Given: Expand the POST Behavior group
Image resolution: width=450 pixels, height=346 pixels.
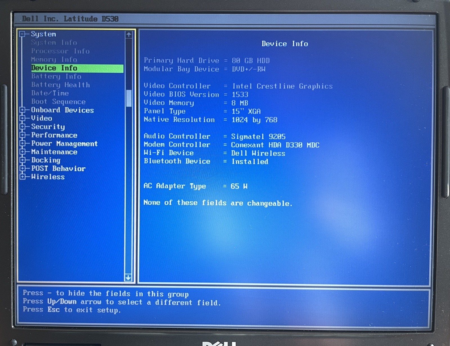Looking at the screenshot, I should coord(22,168).
